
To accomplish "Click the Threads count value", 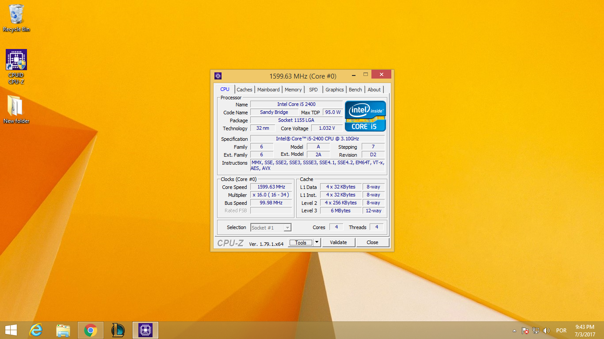I will pos(376,227).
